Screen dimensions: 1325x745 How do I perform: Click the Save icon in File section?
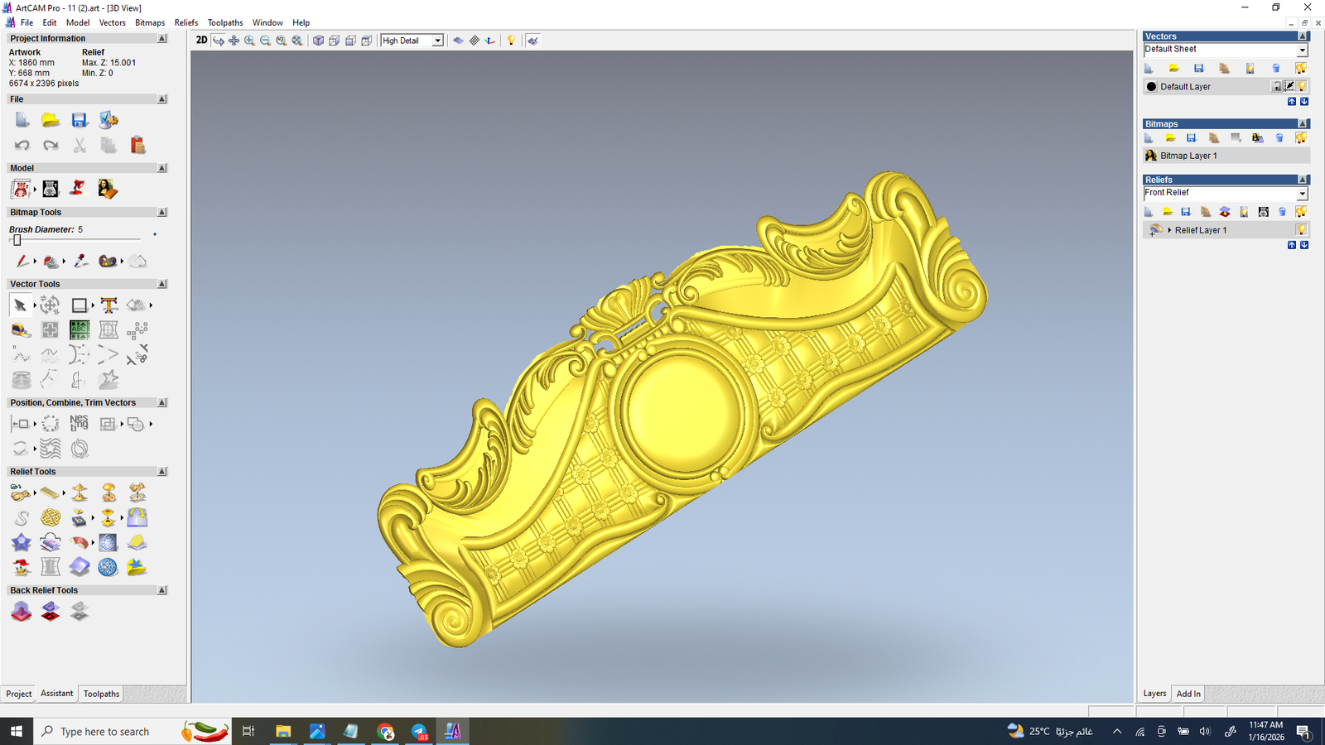(79, 121)
